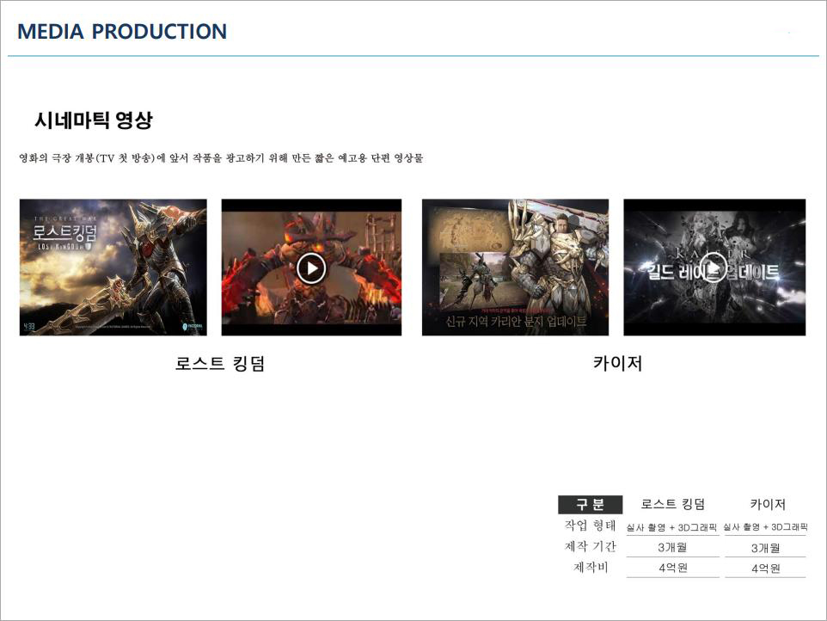Select 3개월 in the 로스트 킹덤 column
Viewport: 827px width, 621px height.
[672, 548]
